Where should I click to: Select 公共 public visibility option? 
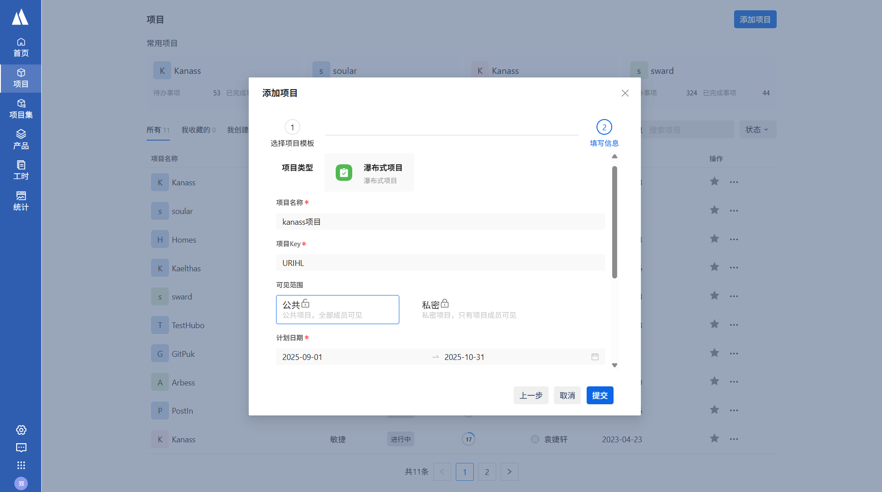(x=337, y=309)
